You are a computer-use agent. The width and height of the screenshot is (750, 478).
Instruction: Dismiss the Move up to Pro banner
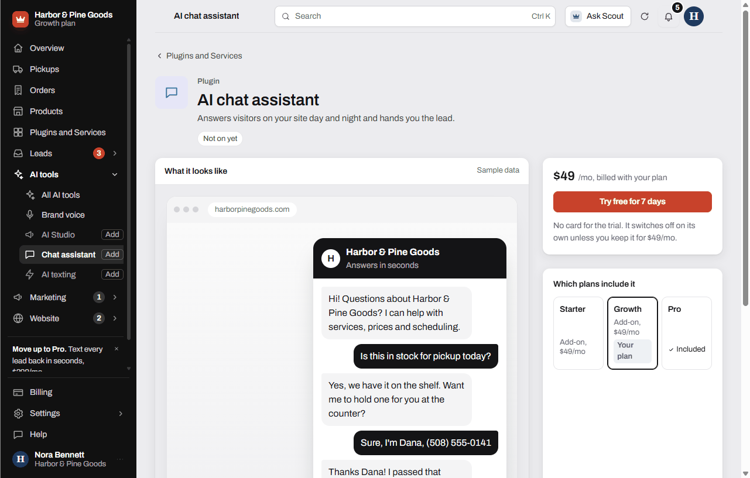117,349
